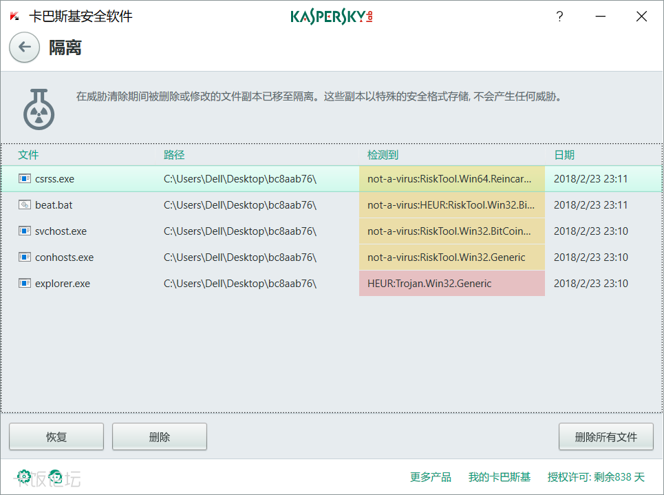Open the 我的卡巴斯基 link
Image resolution: width=664 pixels, height=495 pixels.
(x=500, y=477)
